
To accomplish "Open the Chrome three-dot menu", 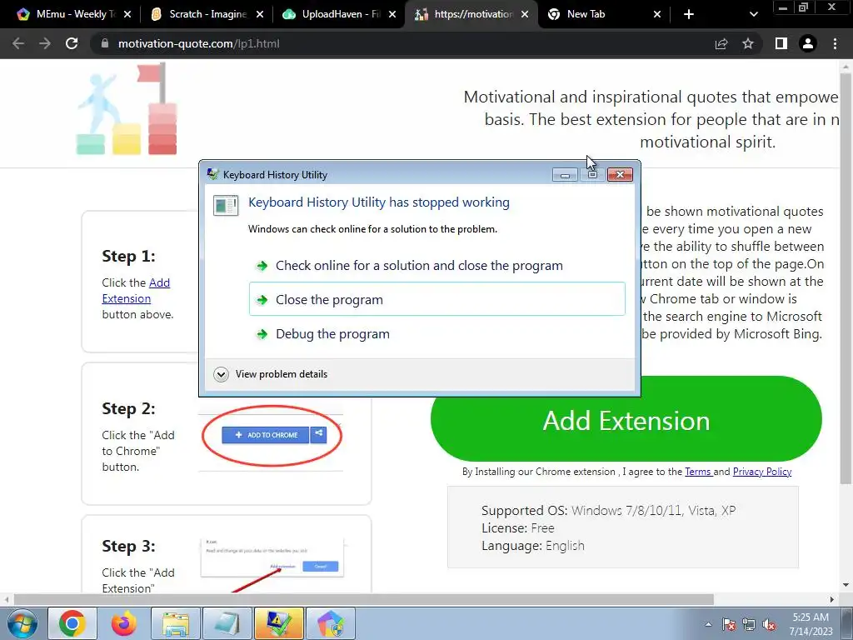I will [x=835, y=43].
